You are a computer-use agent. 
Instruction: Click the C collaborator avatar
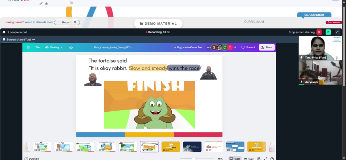tap(225, 47)
